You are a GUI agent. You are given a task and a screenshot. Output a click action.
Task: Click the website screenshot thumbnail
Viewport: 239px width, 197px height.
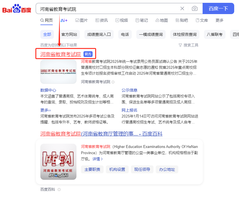click(x=58, y=72)
